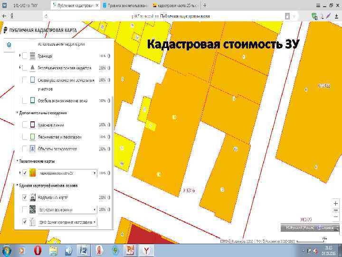Enable the Границы layer checkbox
This screenshot has height=257, width=342.
(25, 56)
